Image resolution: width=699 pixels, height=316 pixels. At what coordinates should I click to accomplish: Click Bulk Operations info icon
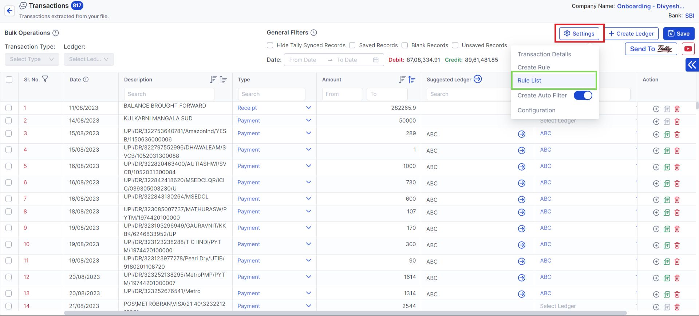coord(56,33)
